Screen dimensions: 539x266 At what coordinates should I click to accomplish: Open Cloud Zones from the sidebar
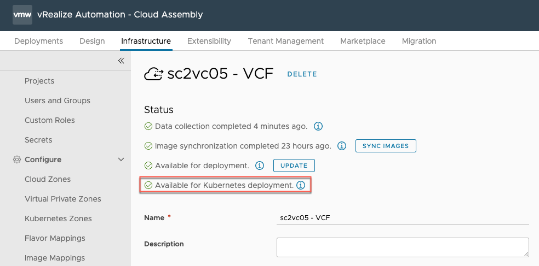pos(48,179)
